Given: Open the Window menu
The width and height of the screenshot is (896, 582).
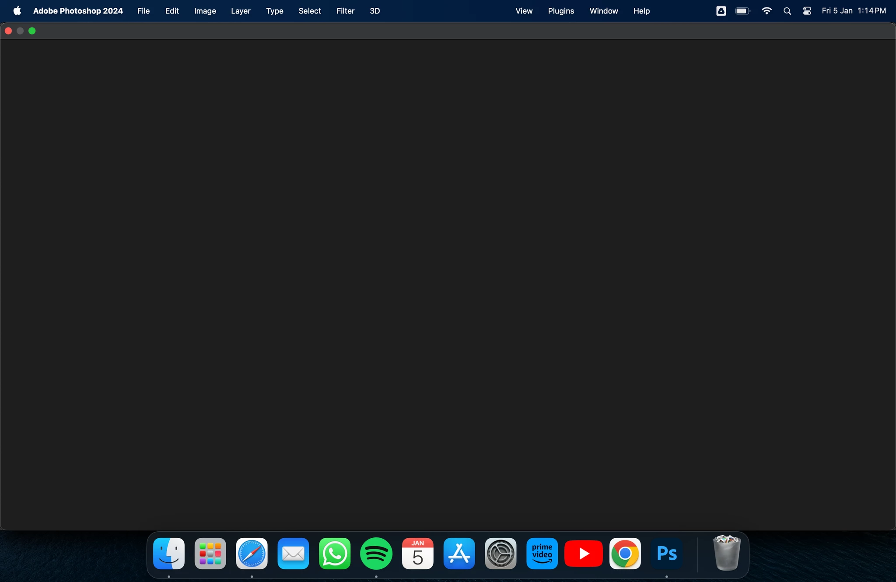Looking at the screenshot, I should tap(603, 11).
